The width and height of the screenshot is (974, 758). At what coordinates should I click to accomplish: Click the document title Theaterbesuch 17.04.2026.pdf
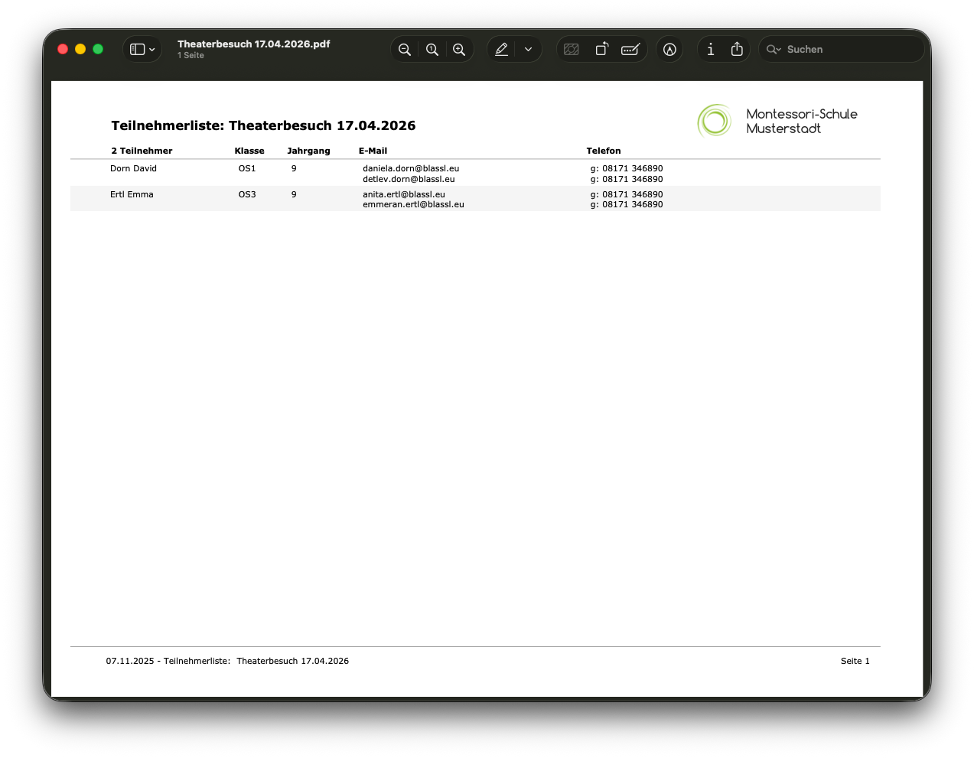(253, 44)
